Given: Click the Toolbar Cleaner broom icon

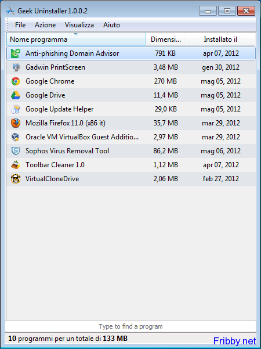Looking at the screenshot, I should point(16,165).
